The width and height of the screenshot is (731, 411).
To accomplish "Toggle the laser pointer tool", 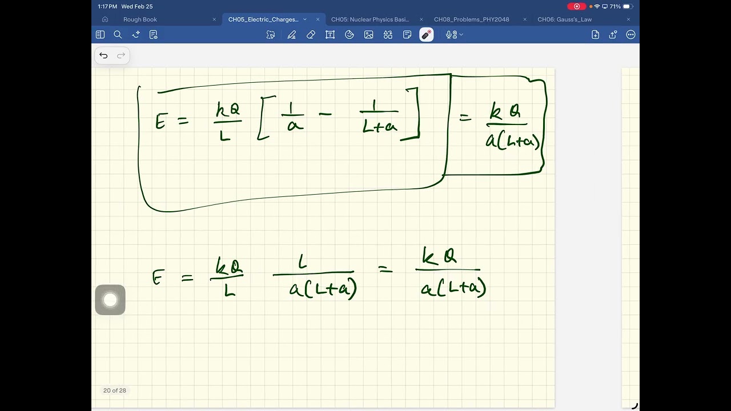I will 427,35.
